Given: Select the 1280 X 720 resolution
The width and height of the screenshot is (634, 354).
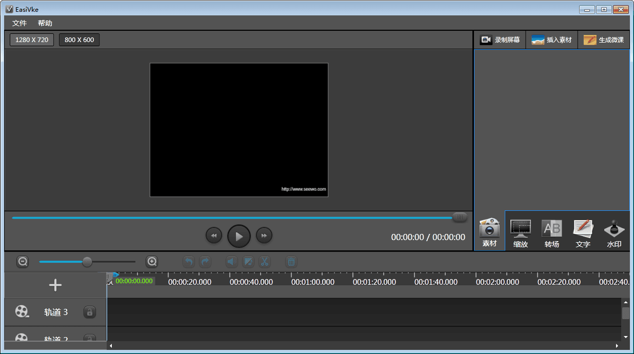Looking at the screenshot, I should click(x=32, y=40).
